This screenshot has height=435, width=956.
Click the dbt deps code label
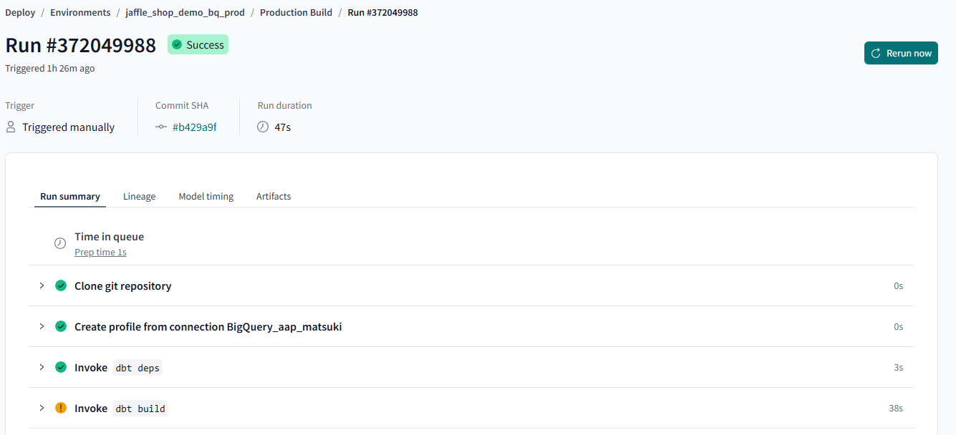(x=137, y=368)
